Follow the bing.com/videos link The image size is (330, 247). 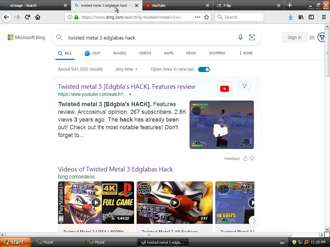[76, 177]
